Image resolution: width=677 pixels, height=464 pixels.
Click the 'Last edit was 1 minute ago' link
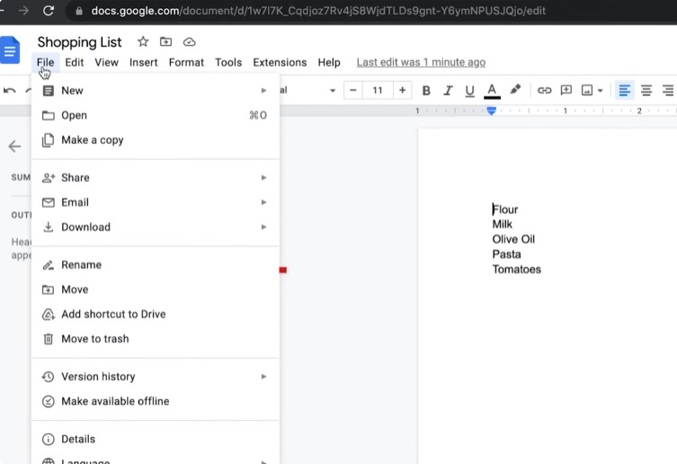421,62
